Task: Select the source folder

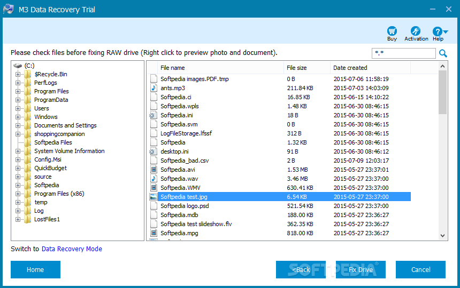Action: pyautogui.click(x=43, y=177)
